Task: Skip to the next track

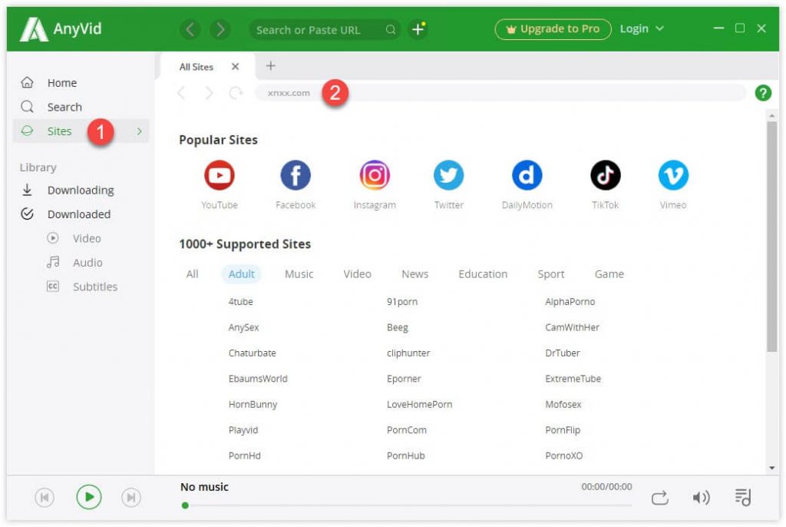Action: pos(130,497)
